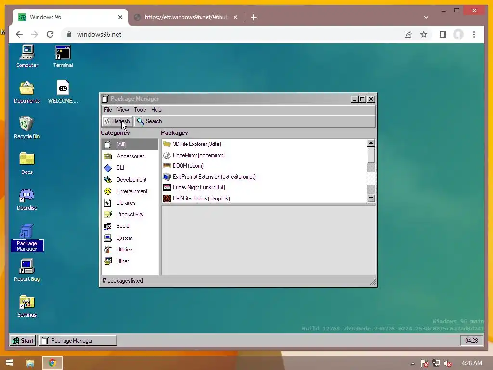This screenshot has width=493, height=370.
Task: Open the View menu in Package Manager
Action: click(x=123, y=110)
